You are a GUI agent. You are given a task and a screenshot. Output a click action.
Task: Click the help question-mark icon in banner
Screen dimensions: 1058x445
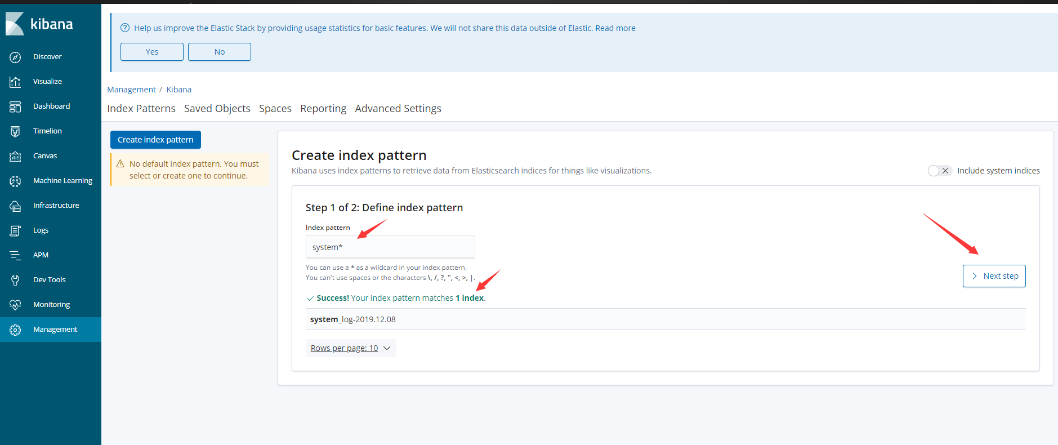click(x=125, y=28)
